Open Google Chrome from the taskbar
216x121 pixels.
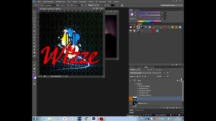87,119
